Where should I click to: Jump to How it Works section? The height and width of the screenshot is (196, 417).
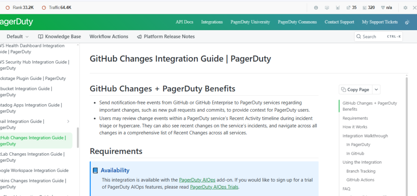click(355, 127)
